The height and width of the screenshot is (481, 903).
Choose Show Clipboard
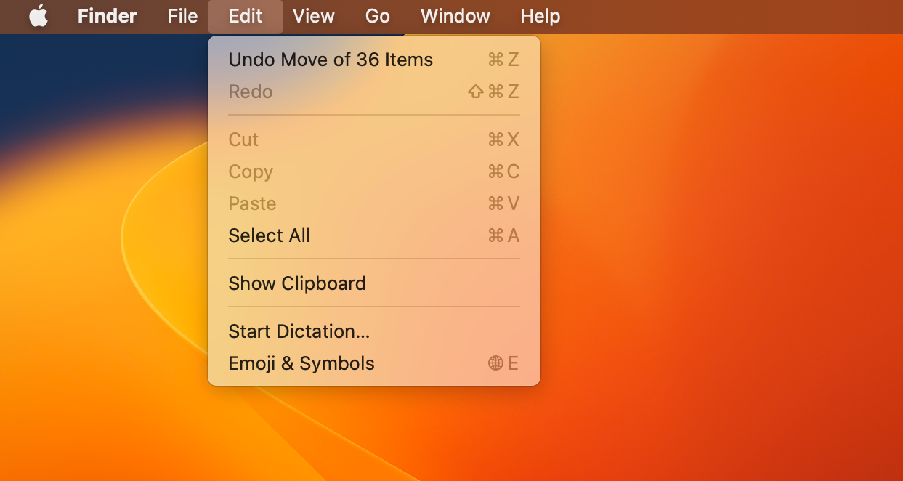click(x=374, y=283)
